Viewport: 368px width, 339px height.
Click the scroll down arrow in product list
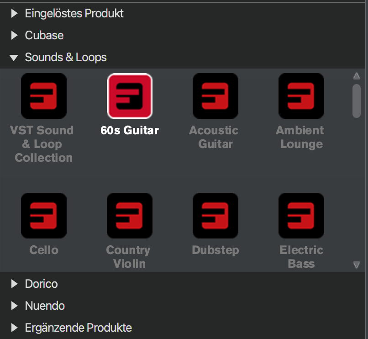pyautogui.click(x=357, y=265)
